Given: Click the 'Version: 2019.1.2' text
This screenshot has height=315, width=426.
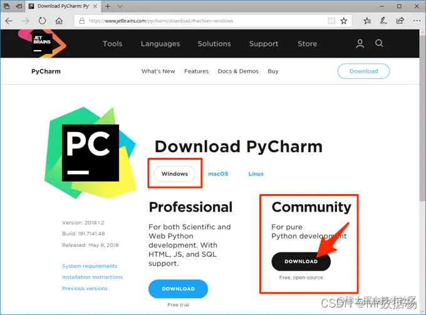Looking at the screenshot, I should pyautogui.click(x=83, y=223).
